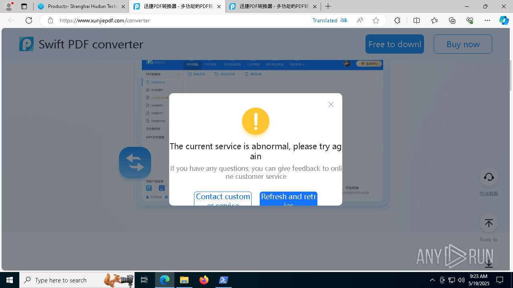This screenshot has width=513, height=288.
Task: Open Copilot sidebar icon
Action: tap(504, 20)
